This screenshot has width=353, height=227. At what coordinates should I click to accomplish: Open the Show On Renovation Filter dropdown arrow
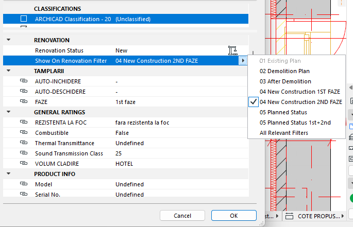pyautogui.click(x=242, y=61)
